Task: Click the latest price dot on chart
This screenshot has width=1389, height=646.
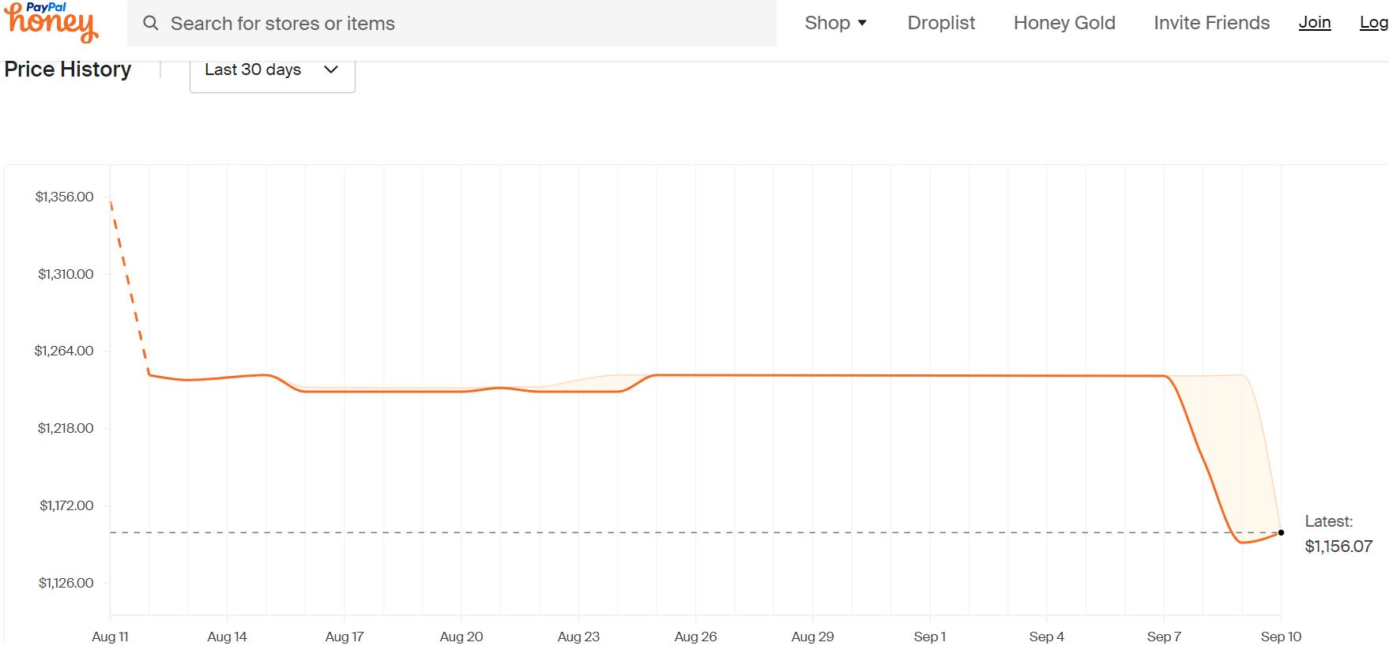Action: coord(1281,532)
